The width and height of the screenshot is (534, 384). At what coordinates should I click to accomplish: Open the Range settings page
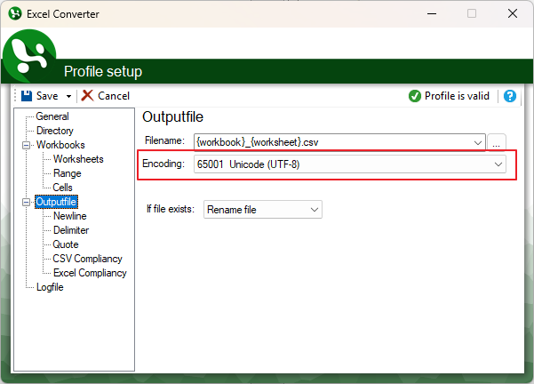68,173
